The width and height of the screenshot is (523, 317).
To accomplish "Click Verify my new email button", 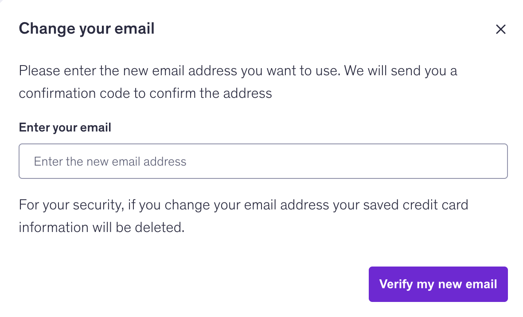I will [x=438, y=284].
